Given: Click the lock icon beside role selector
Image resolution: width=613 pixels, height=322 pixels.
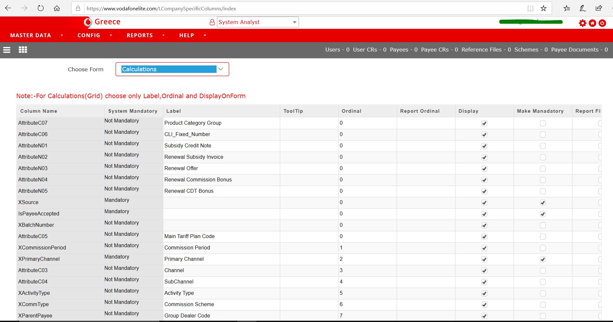Looking at the screenshot, I should coord(212,22).
